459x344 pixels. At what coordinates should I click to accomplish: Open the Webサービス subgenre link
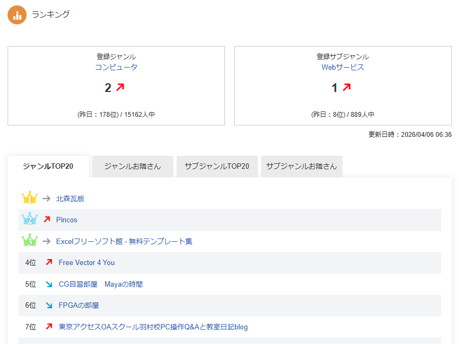tap(343, 67)
